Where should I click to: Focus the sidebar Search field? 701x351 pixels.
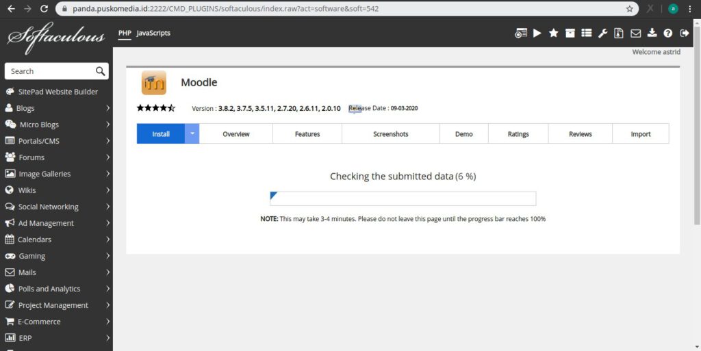[x=51, y=71]
